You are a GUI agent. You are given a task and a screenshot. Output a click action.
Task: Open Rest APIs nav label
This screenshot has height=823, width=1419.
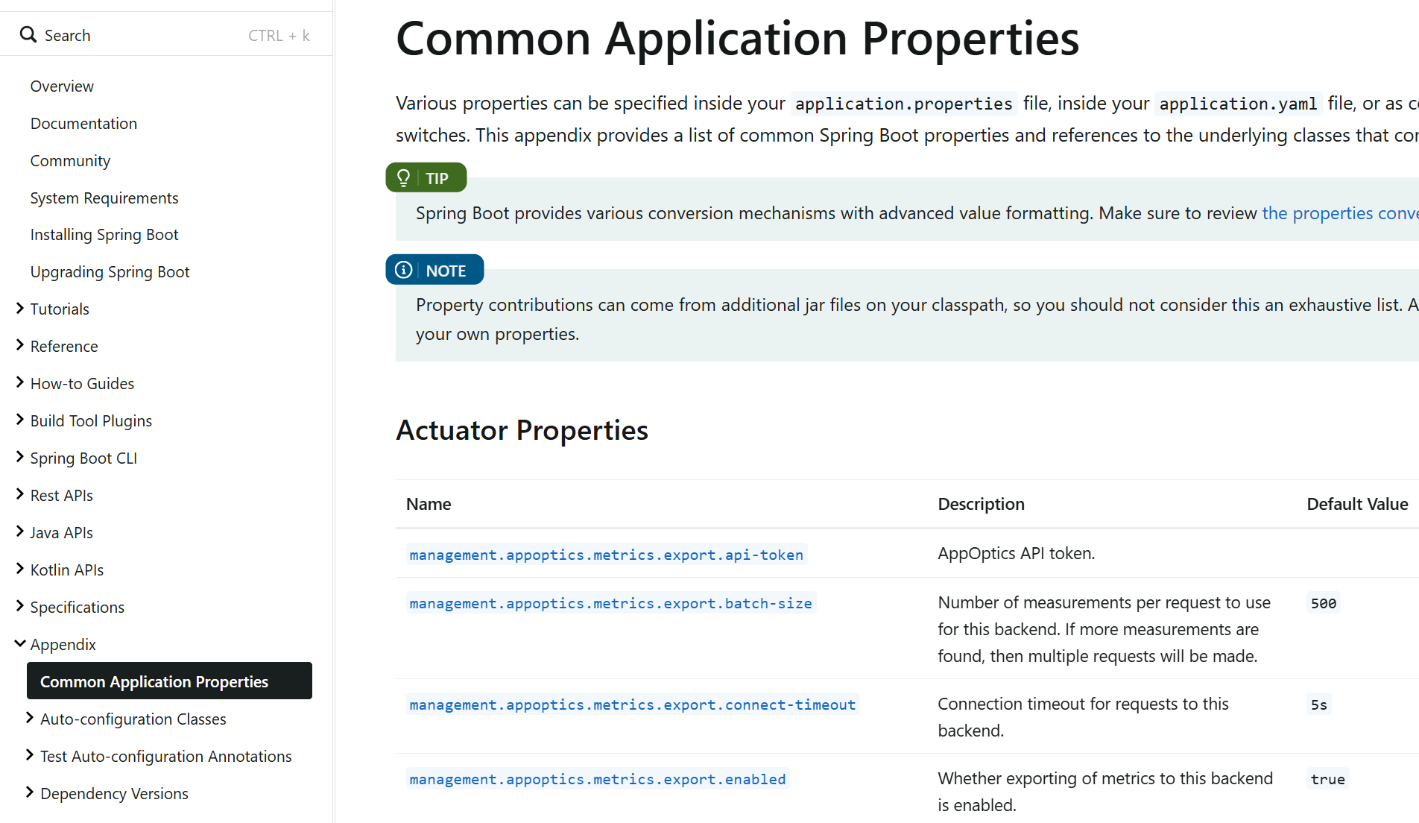pos(61,495)
